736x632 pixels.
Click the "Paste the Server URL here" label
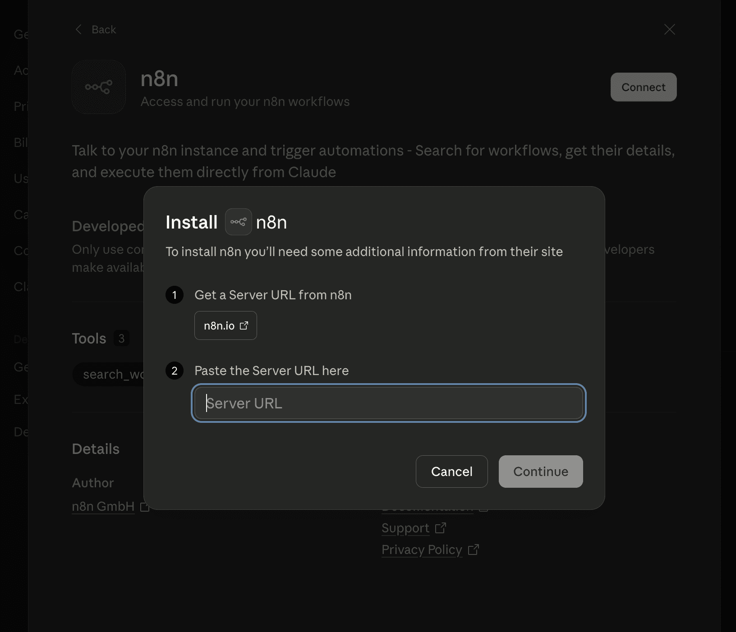271,371
